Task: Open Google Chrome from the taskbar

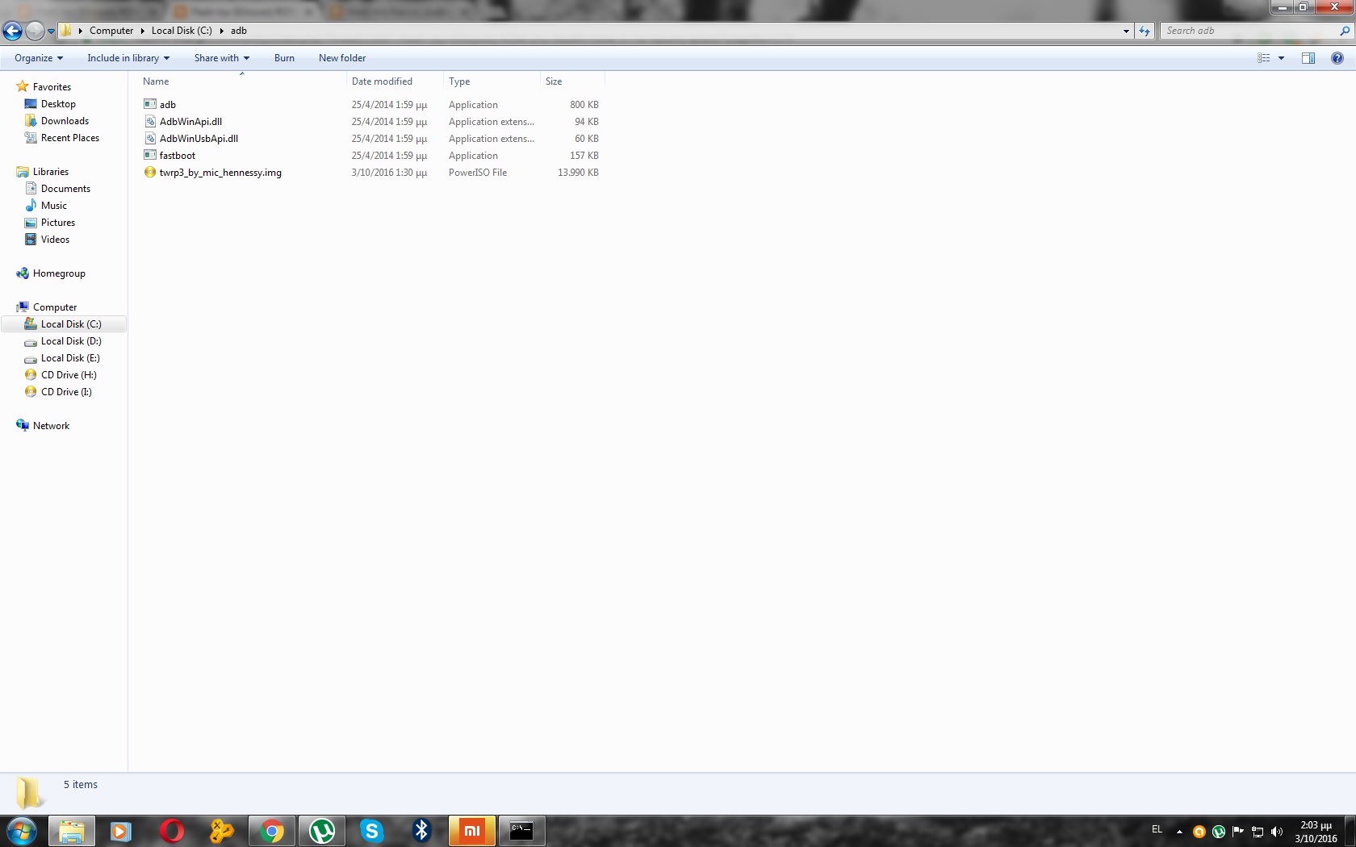Action: [272, 831]
